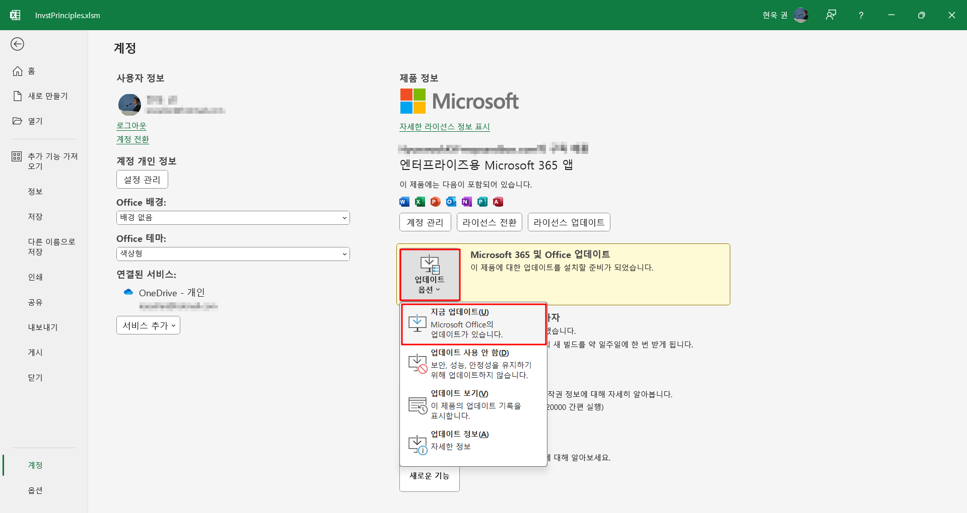The width and height of the screenshot is (967, 513).
Task: Click the feedback person icon in title bar
Action: (831, 15)
